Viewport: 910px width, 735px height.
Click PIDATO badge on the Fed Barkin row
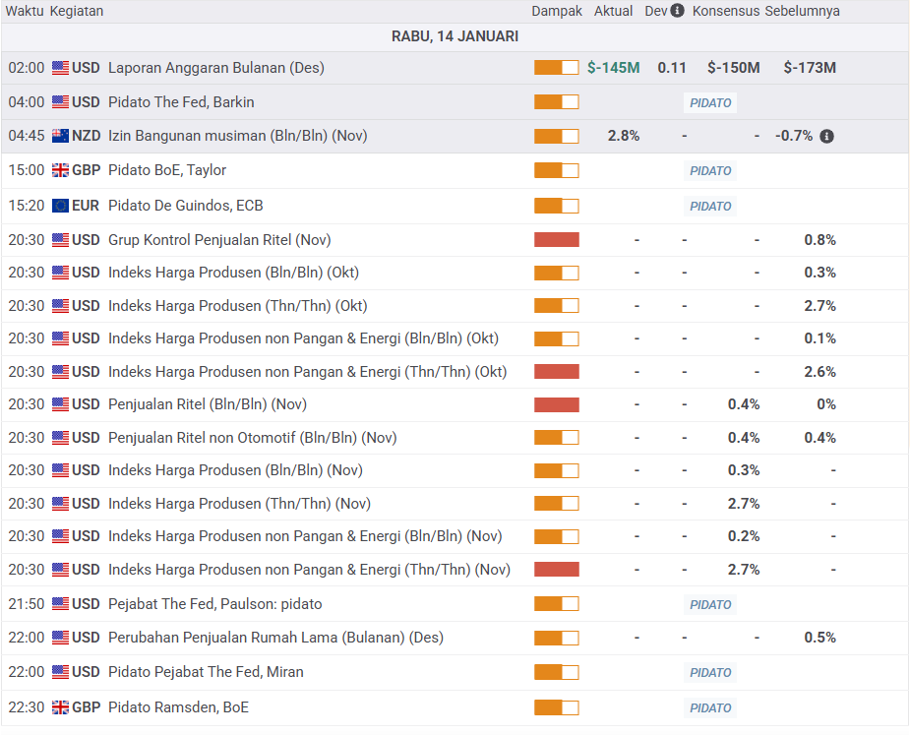710,102
